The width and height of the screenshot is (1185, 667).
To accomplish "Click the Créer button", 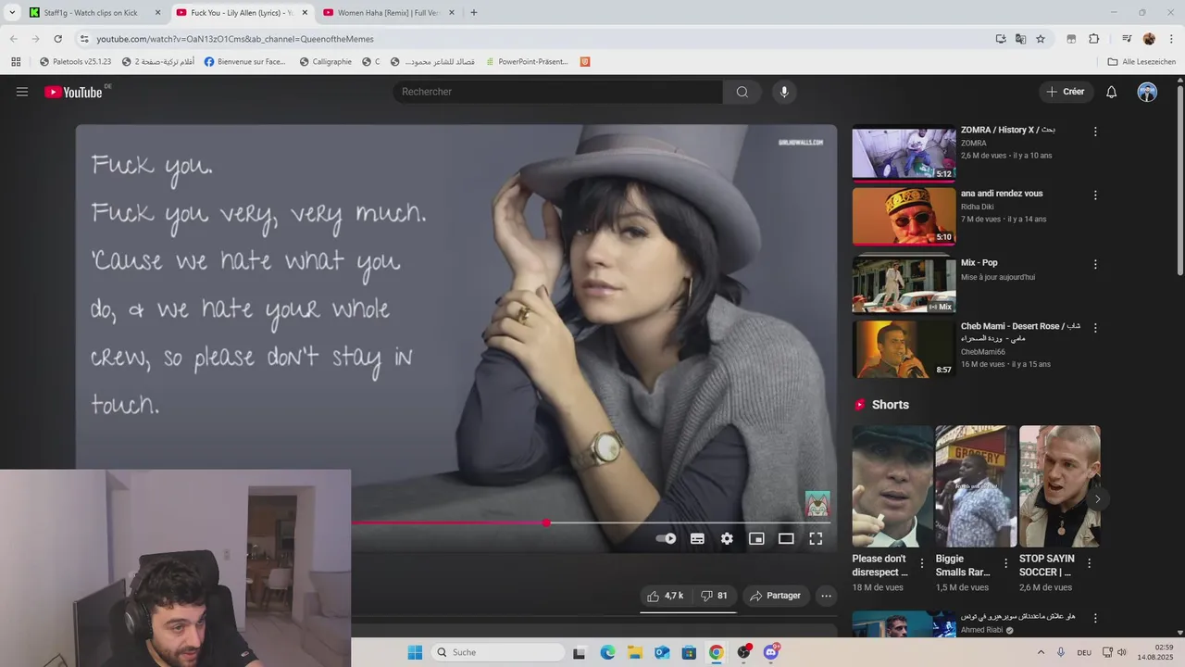I will click(x=1065, y=92).
